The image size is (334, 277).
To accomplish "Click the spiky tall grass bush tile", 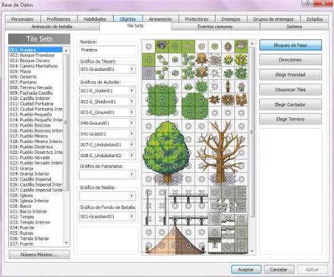I will (x=201, y=86).
